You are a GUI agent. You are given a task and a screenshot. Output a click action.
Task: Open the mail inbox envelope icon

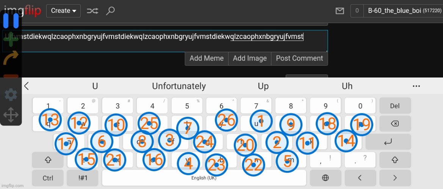pyautogui.click(x=340, y=11)
